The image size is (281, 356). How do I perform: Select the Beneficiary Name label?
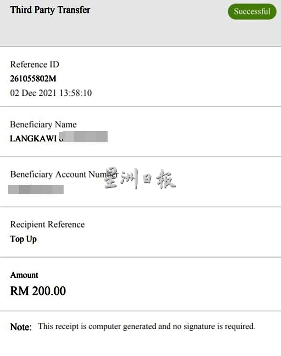point(43,125)
